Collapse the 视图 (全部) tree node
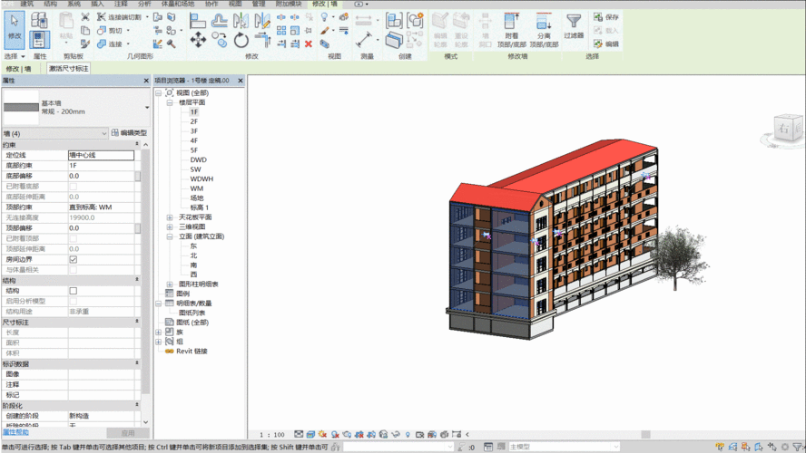 (x=158, y=92)
